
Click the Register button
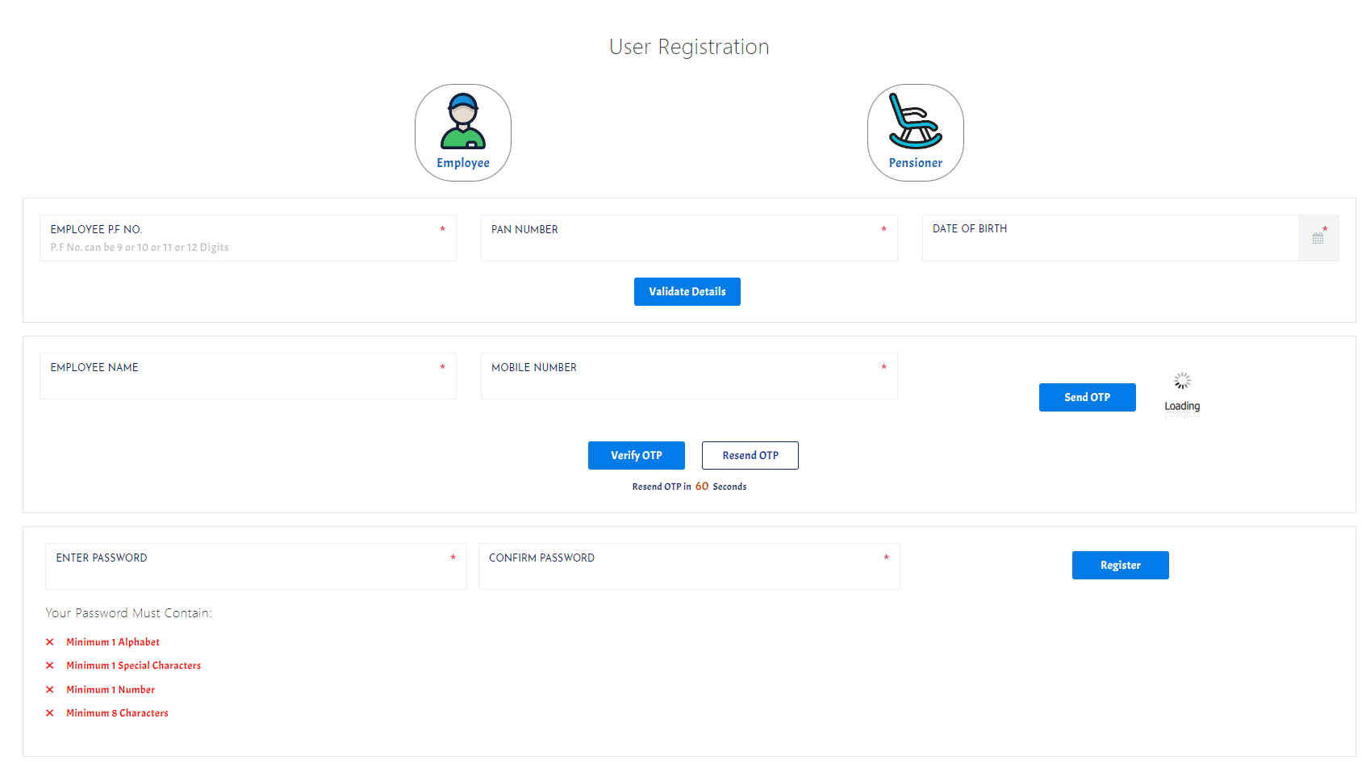1121,565
